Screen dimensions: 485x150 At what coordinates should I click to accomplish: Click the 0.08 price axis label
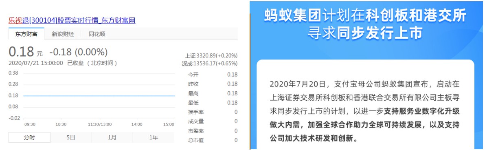coord(13,107)
